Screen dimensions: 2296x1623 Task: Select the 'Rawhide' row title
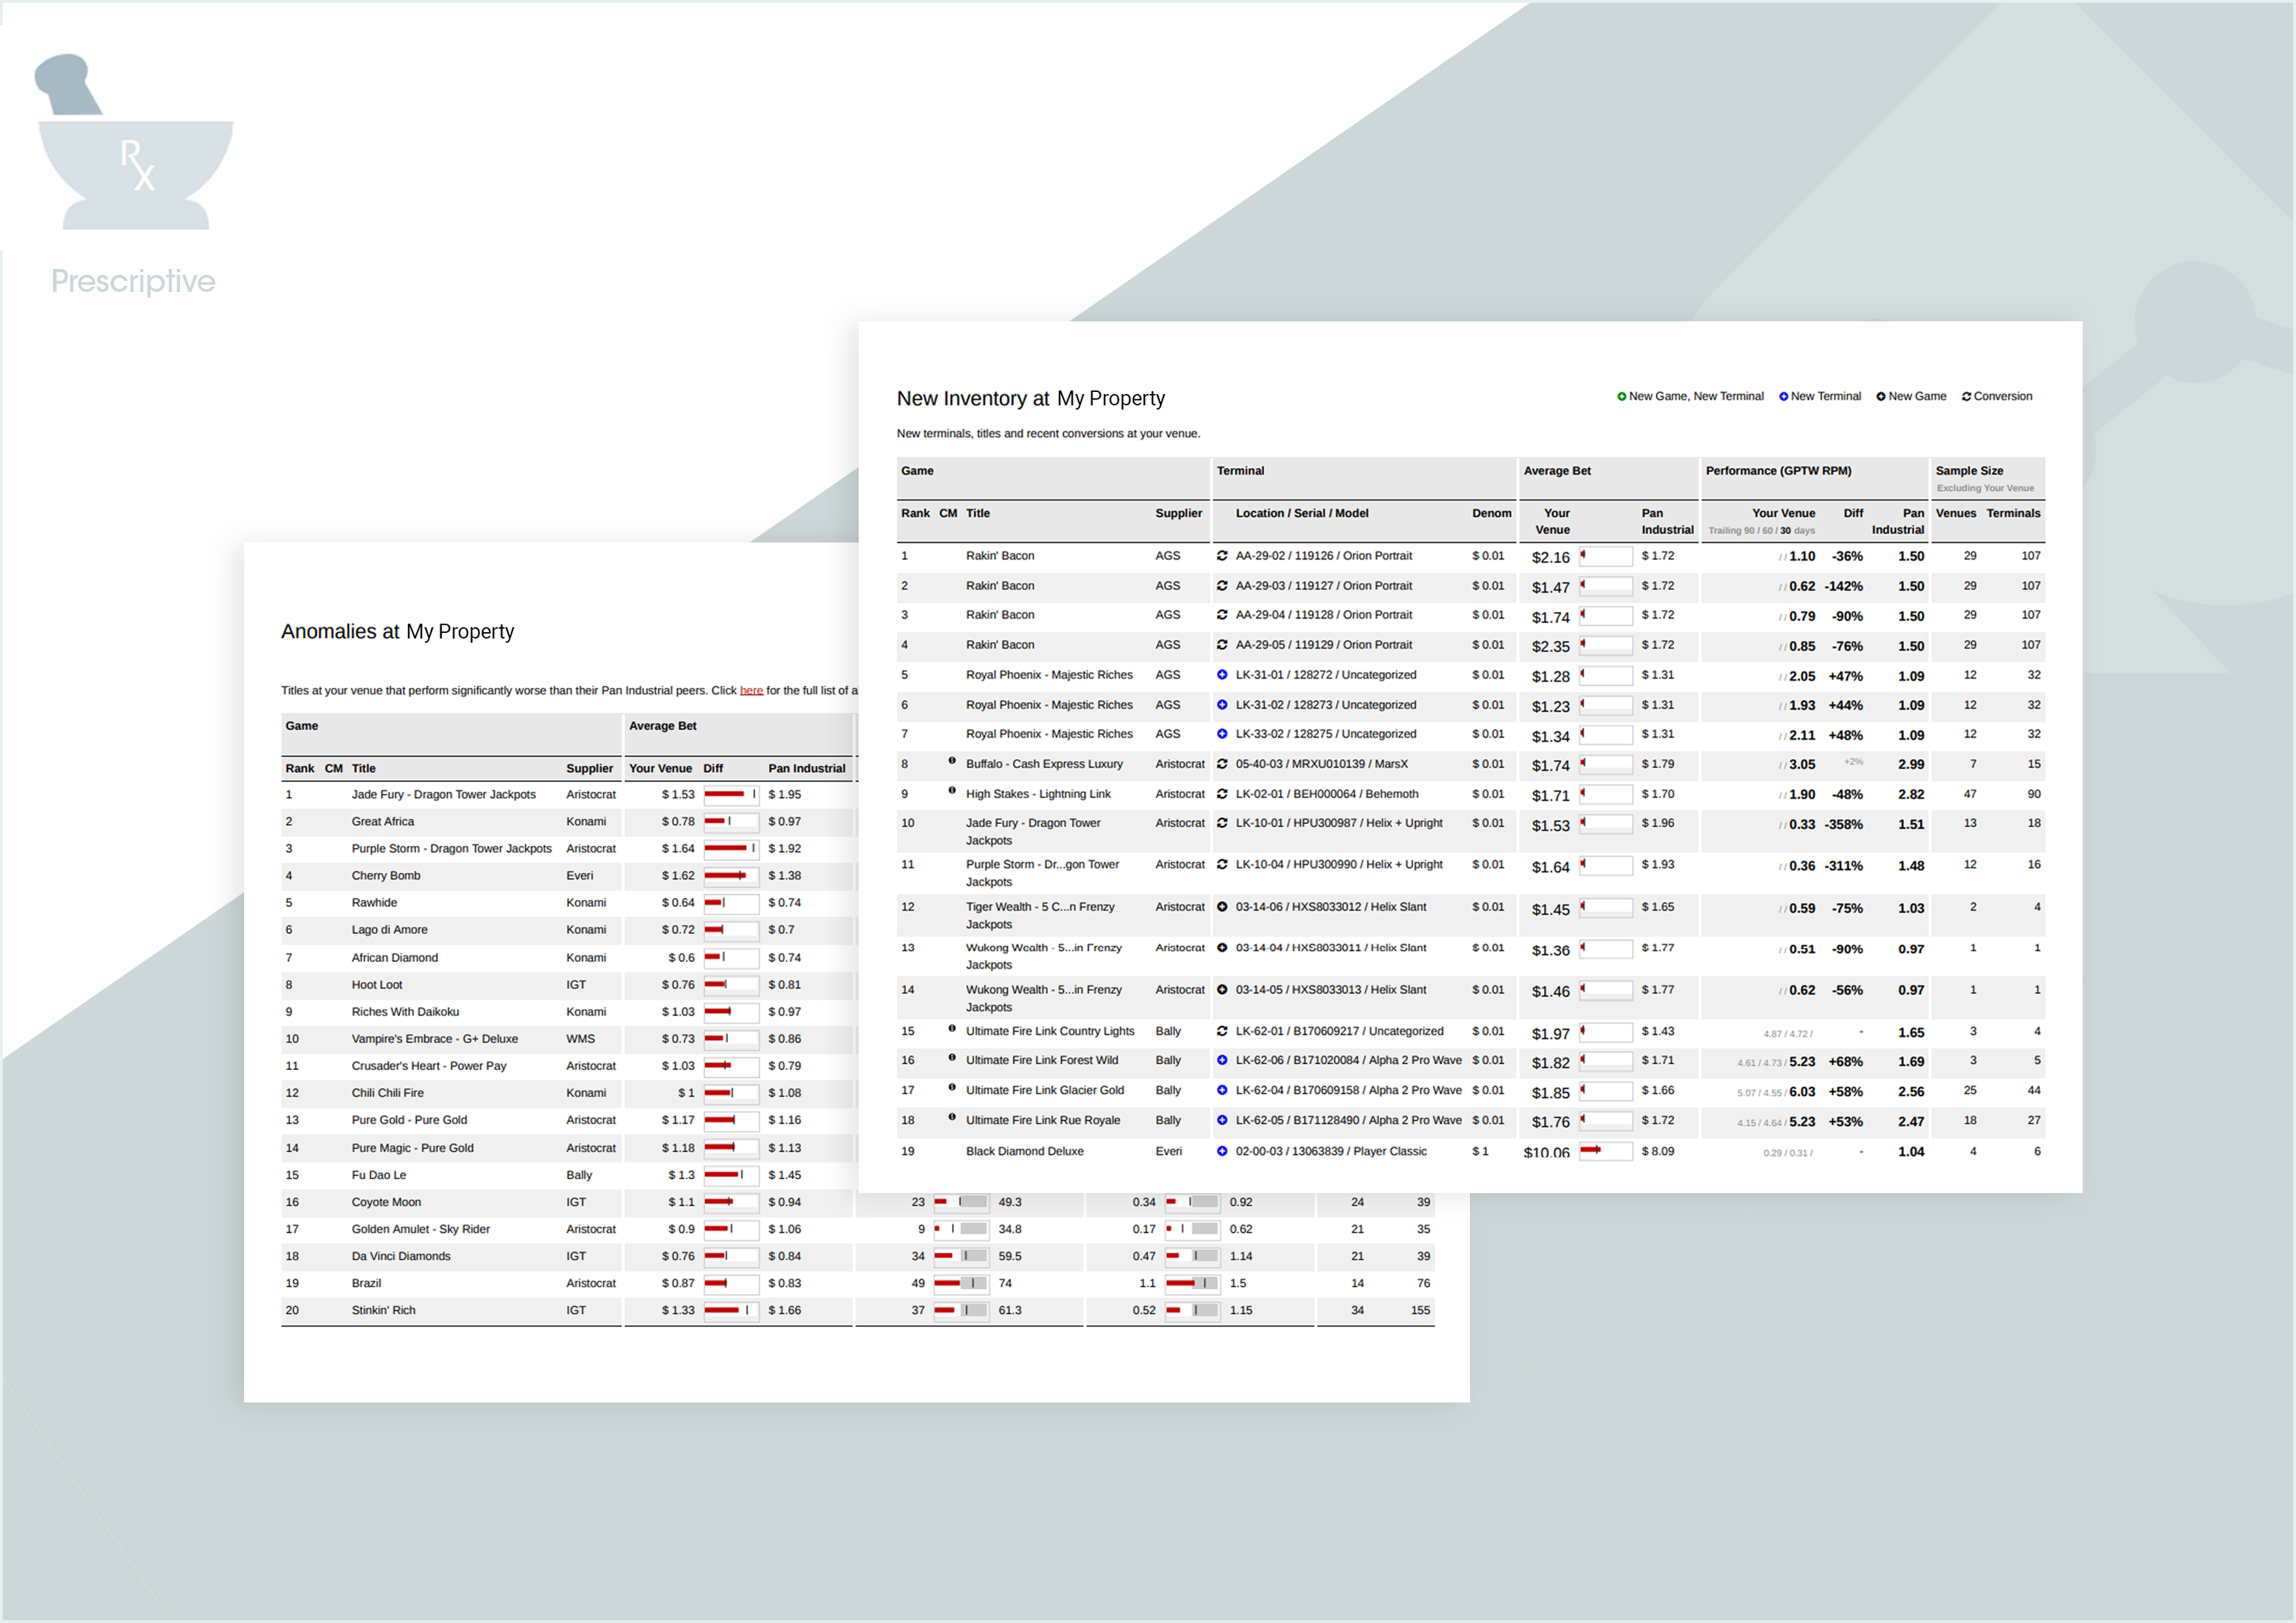click(374, 903)
